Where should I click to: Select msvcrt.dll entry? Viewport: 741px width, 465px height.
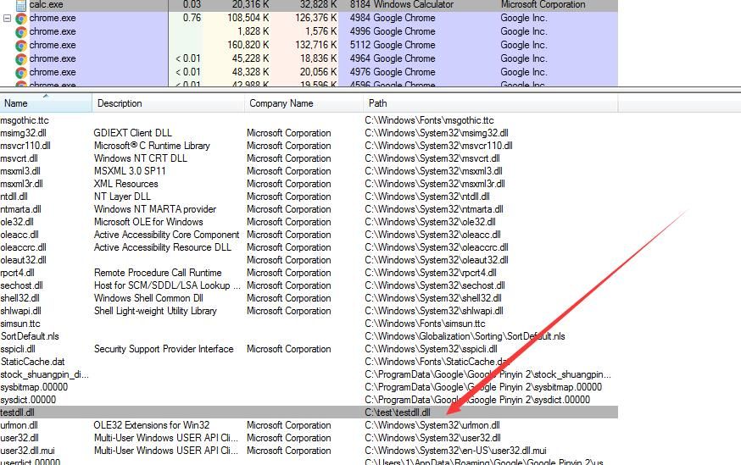(19, 158)
